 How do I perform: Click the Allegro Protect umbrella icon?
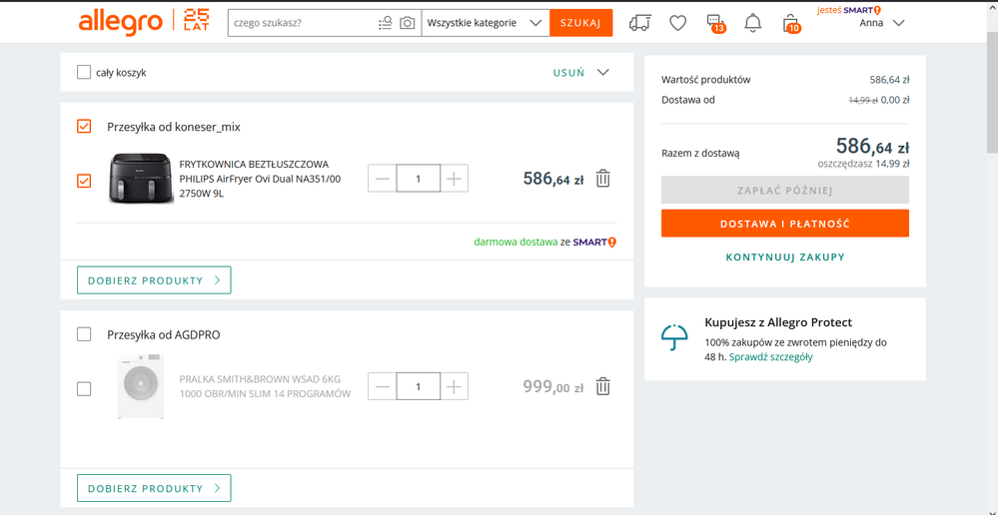point(674,337)
